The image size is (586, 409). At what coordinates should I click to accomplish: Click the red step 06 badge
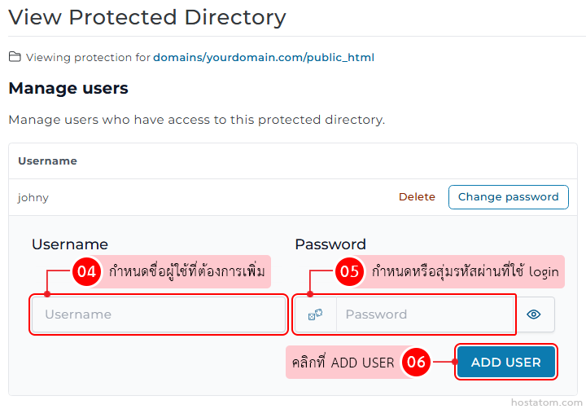416,363
